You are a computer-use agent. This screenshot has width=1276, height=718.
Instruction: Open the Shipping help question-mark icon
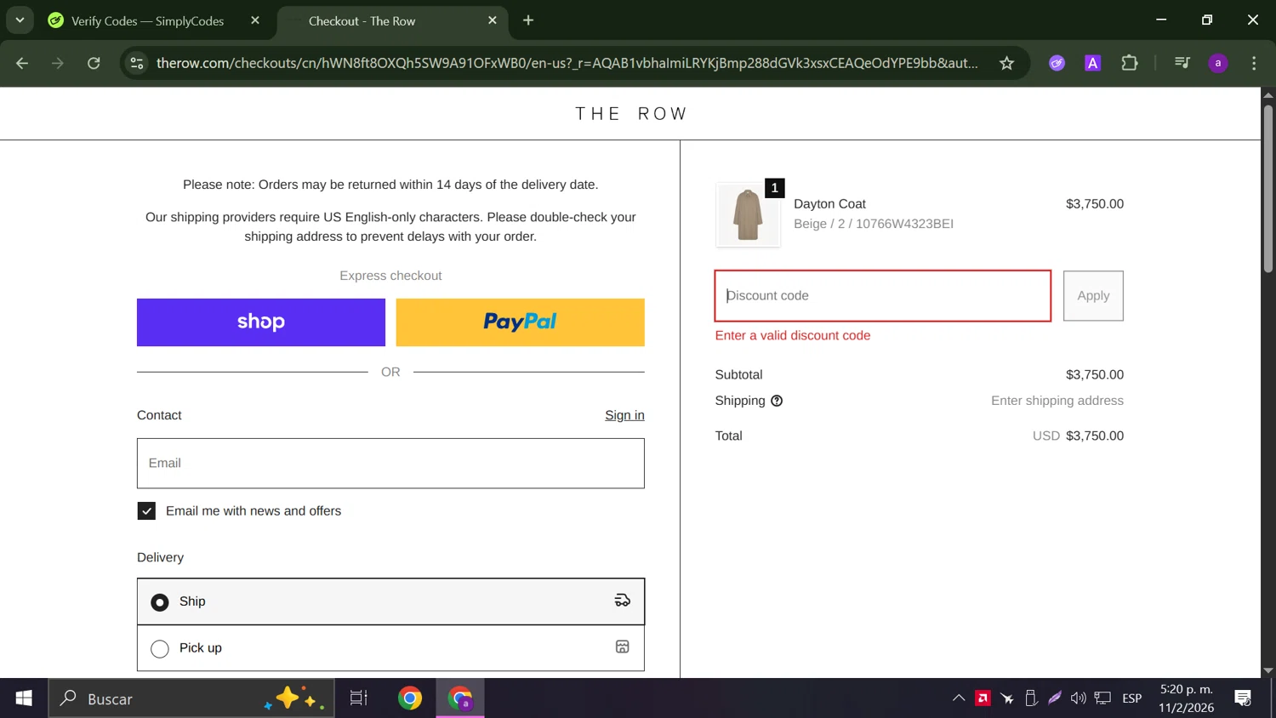(x=777, y=401)
